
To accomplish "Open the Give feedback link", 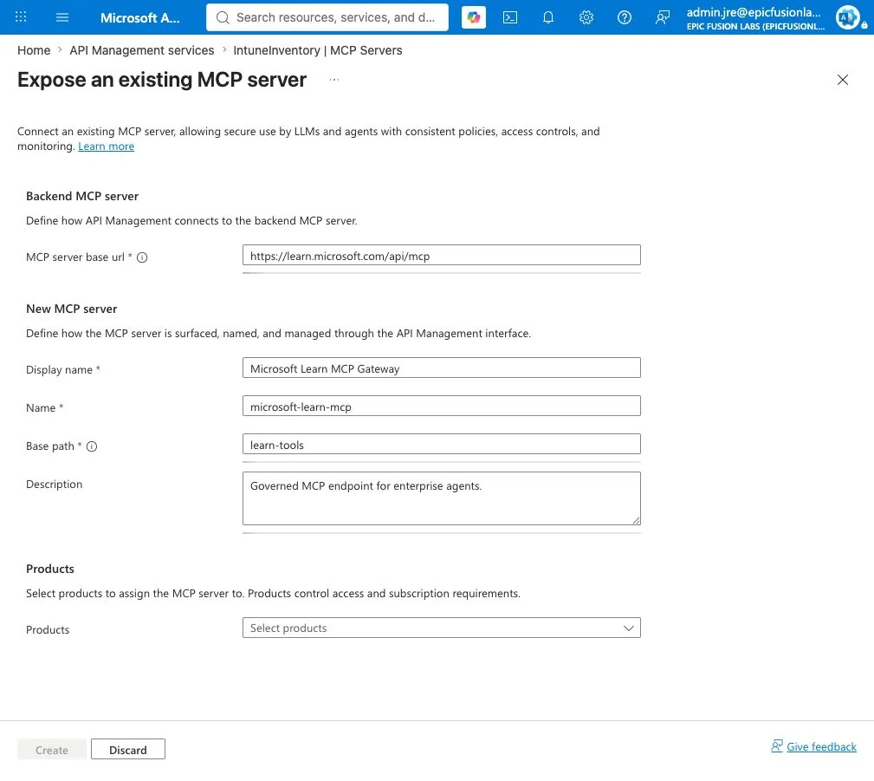I will coord(821,746).
